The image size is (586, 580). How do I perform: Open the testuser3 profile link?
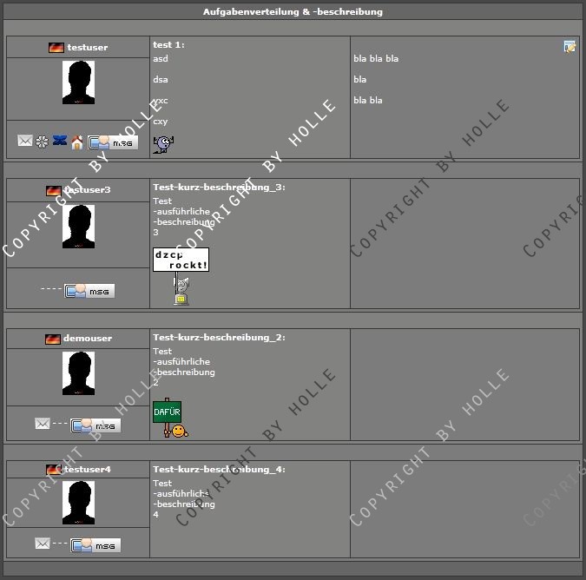(87, 190)
